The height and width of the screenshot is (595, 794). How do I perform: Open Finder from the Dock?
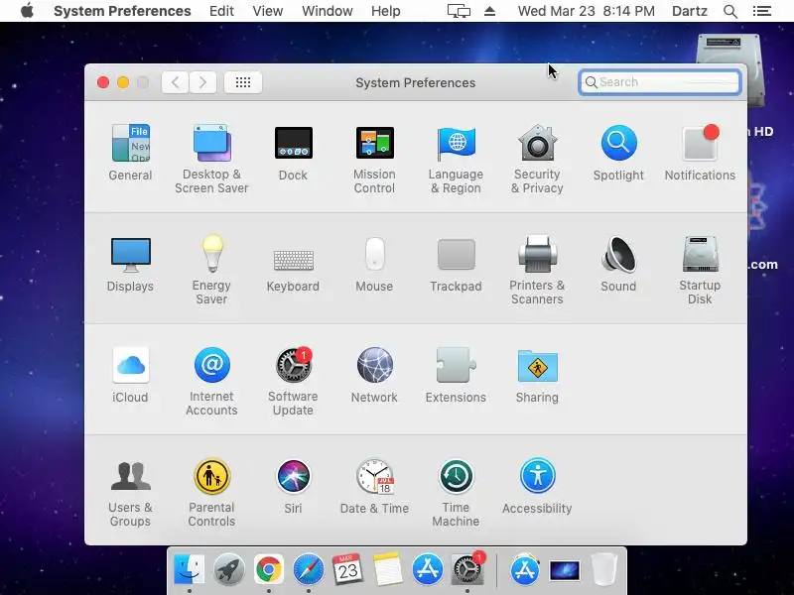coord(189,569)
